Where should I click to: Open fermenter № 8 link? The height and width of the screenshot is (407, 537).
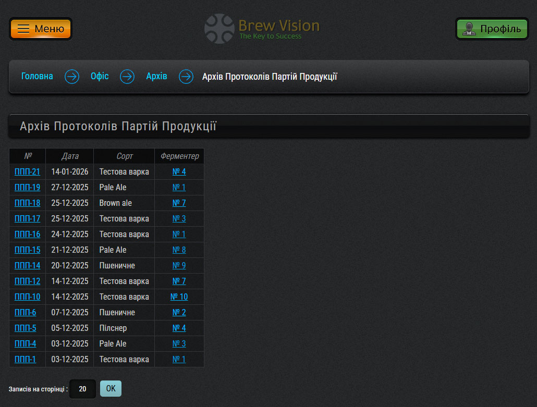179,250
